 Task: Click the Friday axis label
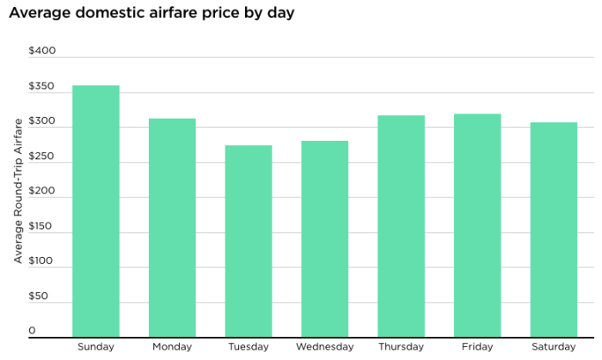tap(477, 346)
